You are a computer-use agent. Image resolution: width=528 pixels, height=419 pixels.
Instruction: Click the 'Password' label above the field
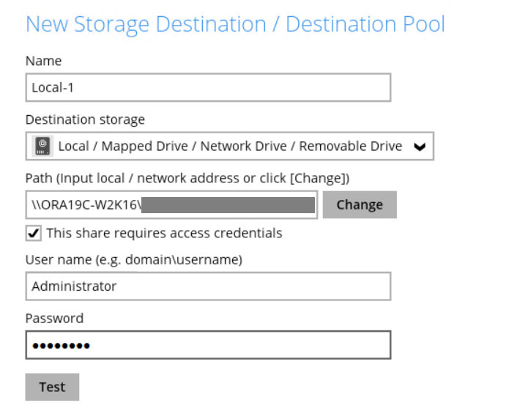click(x=54, y=318)
